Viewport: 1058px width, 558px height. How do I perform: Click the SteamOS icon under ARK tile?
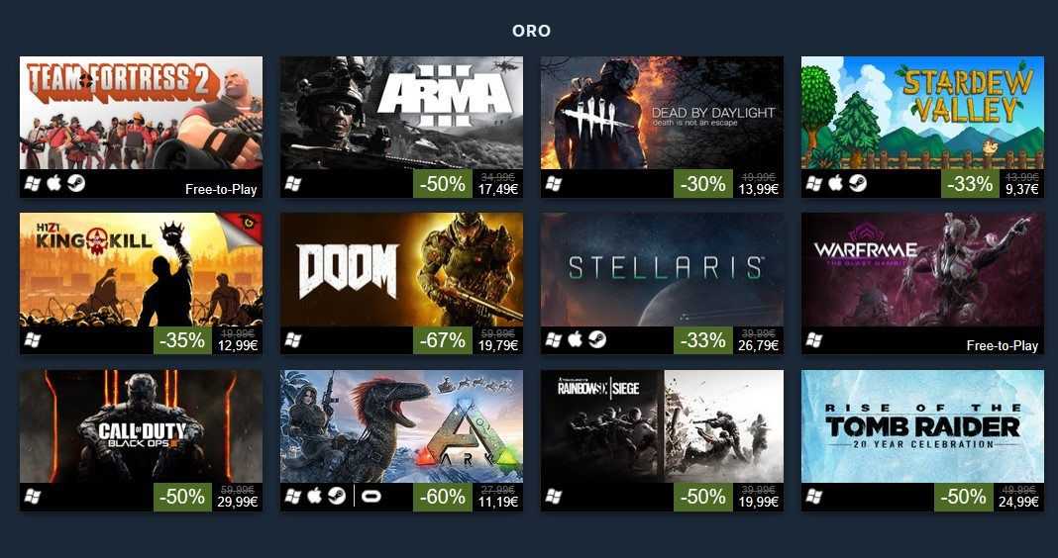click(337, 497)
